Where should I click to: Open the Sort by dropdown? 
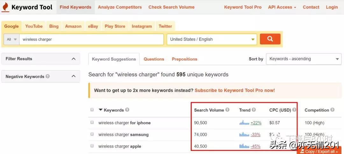[x=304, y=59]
